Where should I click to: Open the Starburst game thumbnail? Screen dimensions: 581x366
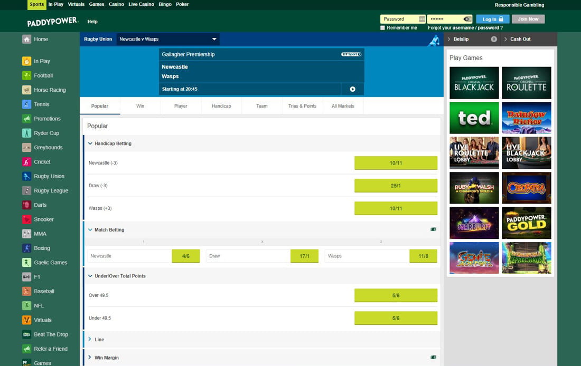point(474,223)
